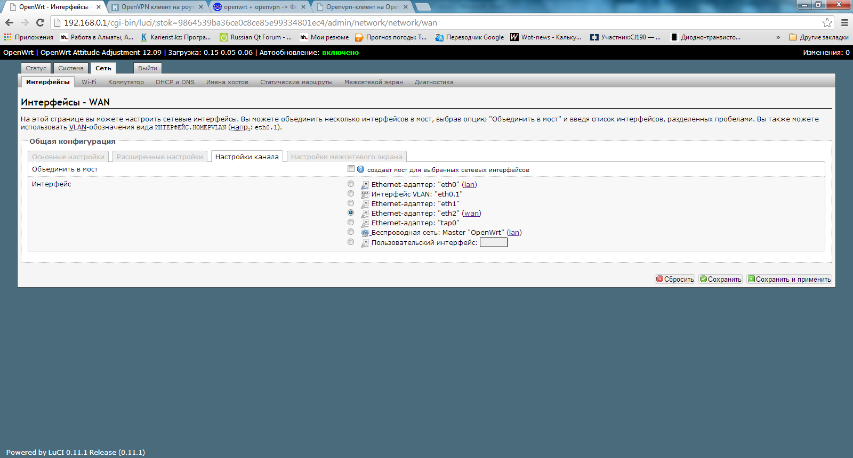Follow lan link beside wireless OpenWrt
853x458 pixels.
[x=514, y=233]
